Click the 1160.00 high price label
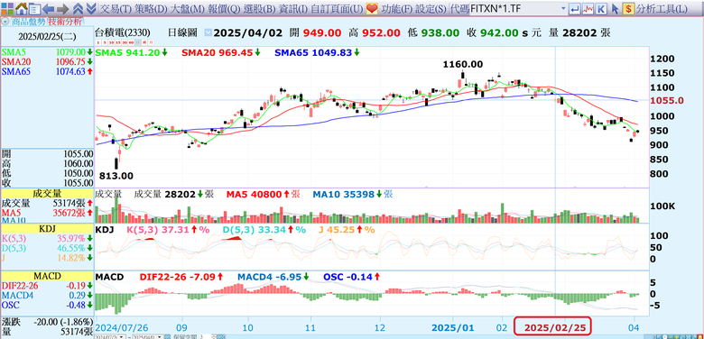This screenshot has height=339, width=704. pos(463,65)
